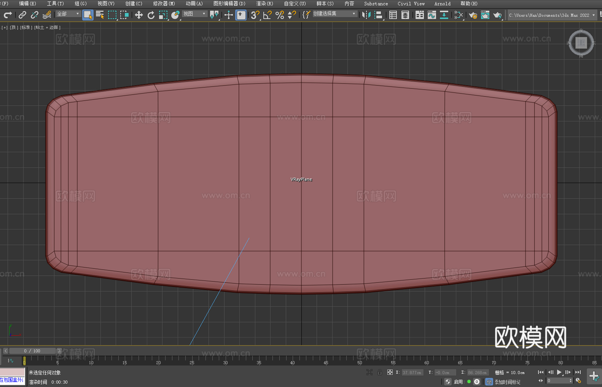The image size is (602, 387).
Task: Click the ViewCube top face
Action: coord(581,43)
